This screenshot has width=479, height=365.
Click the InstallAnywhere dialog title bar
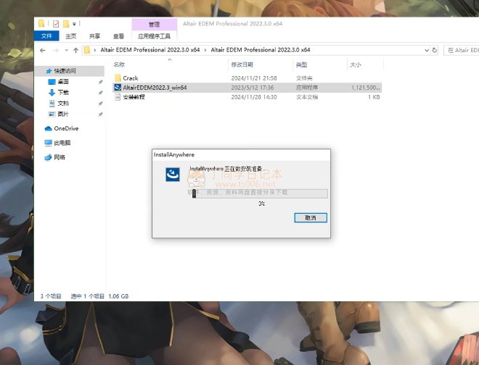[241, 154]
